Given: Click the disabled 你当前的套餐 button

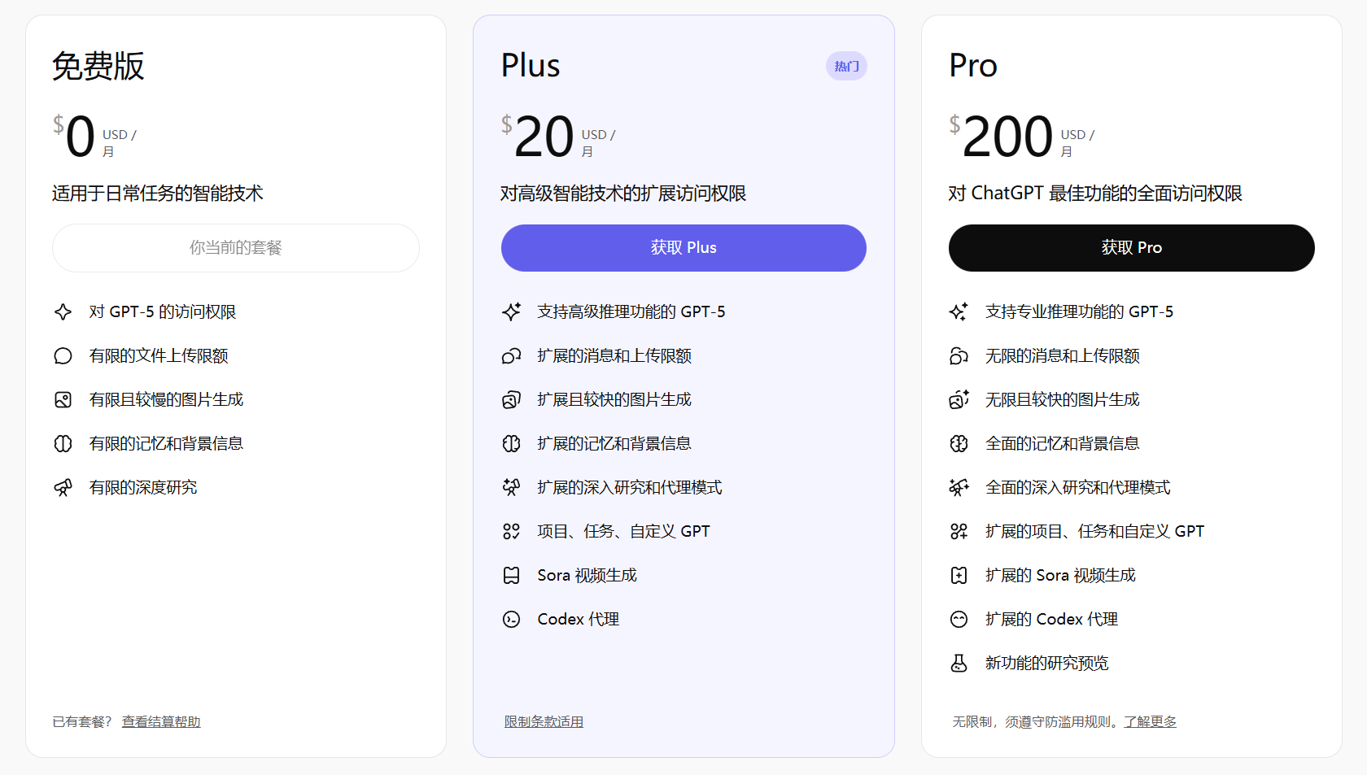Looking at the screenshot, I should coord(235,248).
